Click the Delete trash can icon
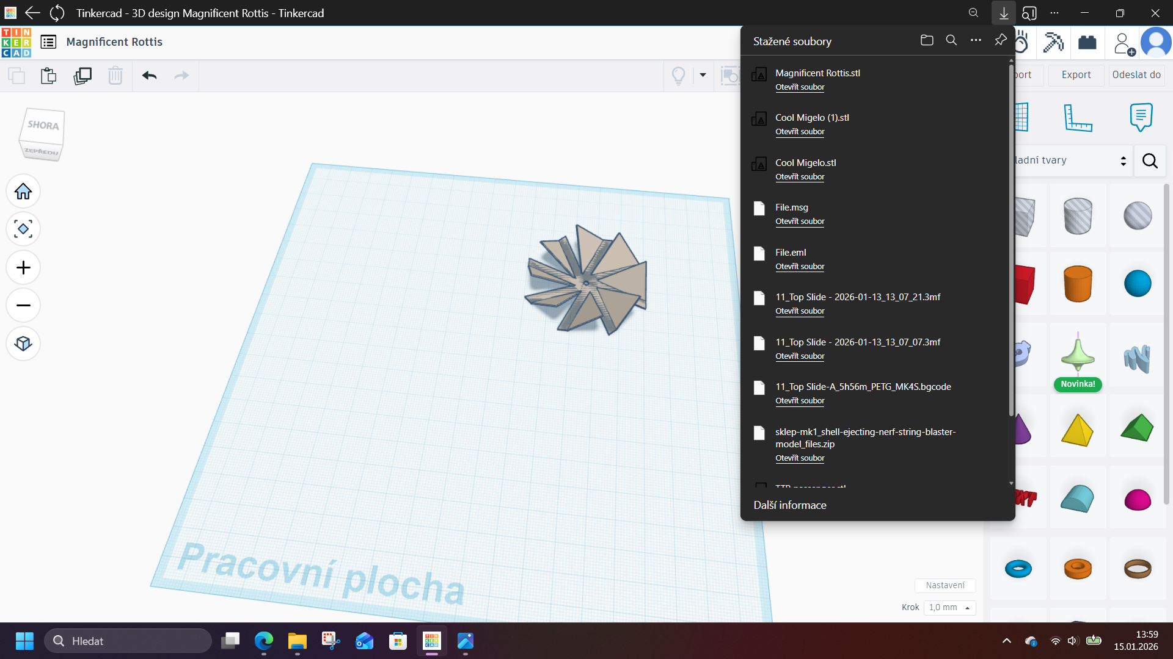This screenshot has width=1173, height=659. [x=115, y=76]
